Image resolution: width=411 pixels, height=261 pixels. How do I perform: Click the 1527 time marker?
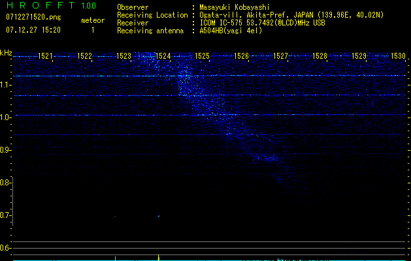pos(280,56)
